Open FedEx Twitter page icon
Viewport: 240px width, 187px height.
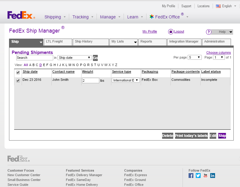tap(198, 176)
